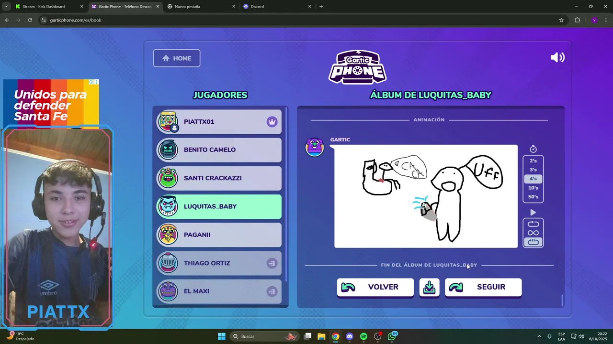
Task: Click the Gartic avatar above the animation
Action: click(315, 147)
